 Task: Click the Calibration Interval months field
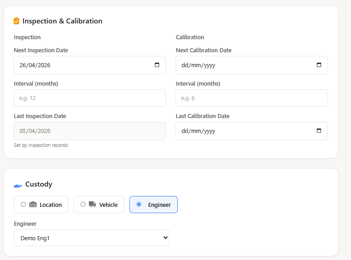[252, 98]
